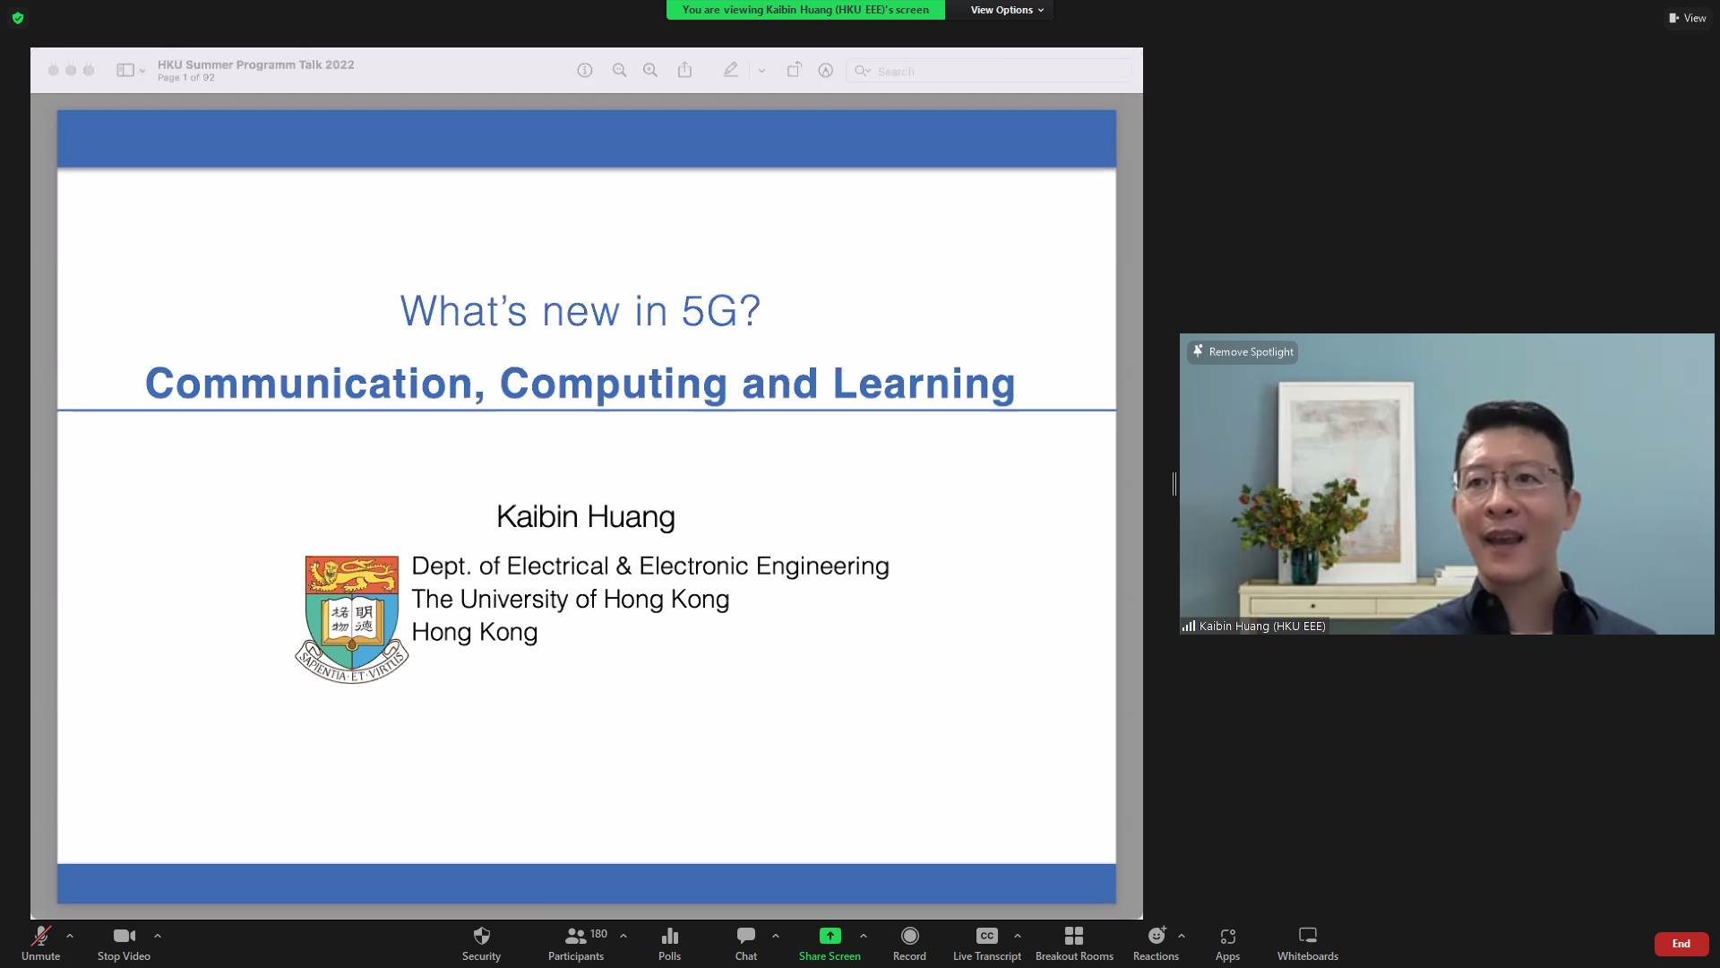Expand the View Options dropdown
This screenshot has width=1720, height=968.
[x=1007, y=10]
